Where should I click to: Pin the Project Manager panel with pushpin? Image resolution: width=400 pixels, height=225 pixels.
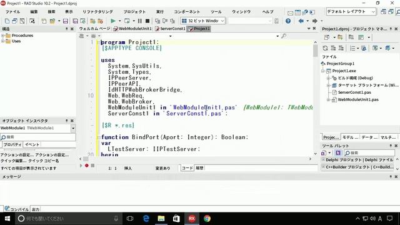pyautogui.click(x=391, y=29)
